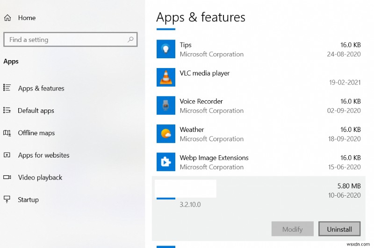Click the 16.0 KB size for Weather
This screenshot has height=248, width=374.
point(350,130)
